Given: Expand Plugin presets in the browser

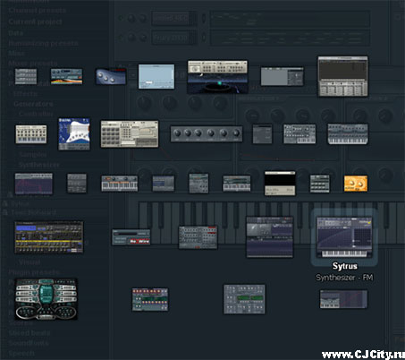Looking at the screenshot, I should 34,272.
